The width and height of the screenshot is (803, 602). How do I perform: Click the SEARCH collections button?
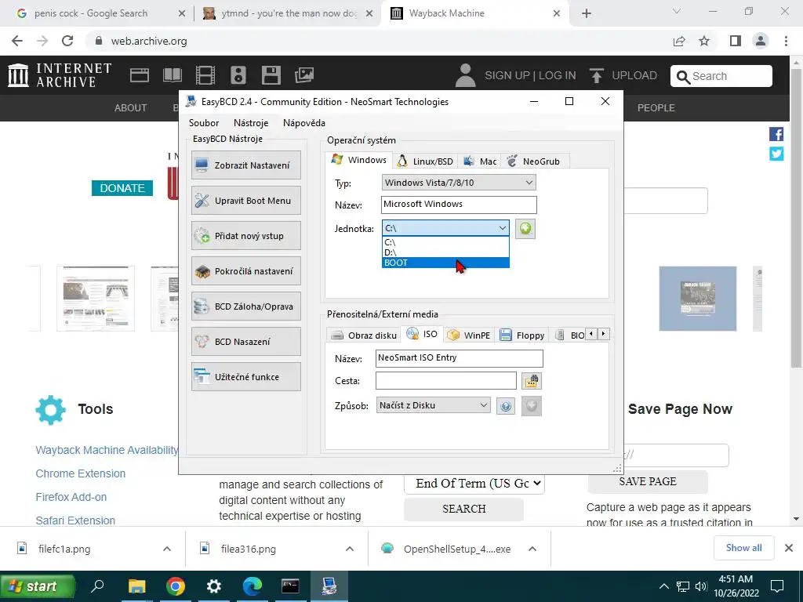click(x=464, y=509)
